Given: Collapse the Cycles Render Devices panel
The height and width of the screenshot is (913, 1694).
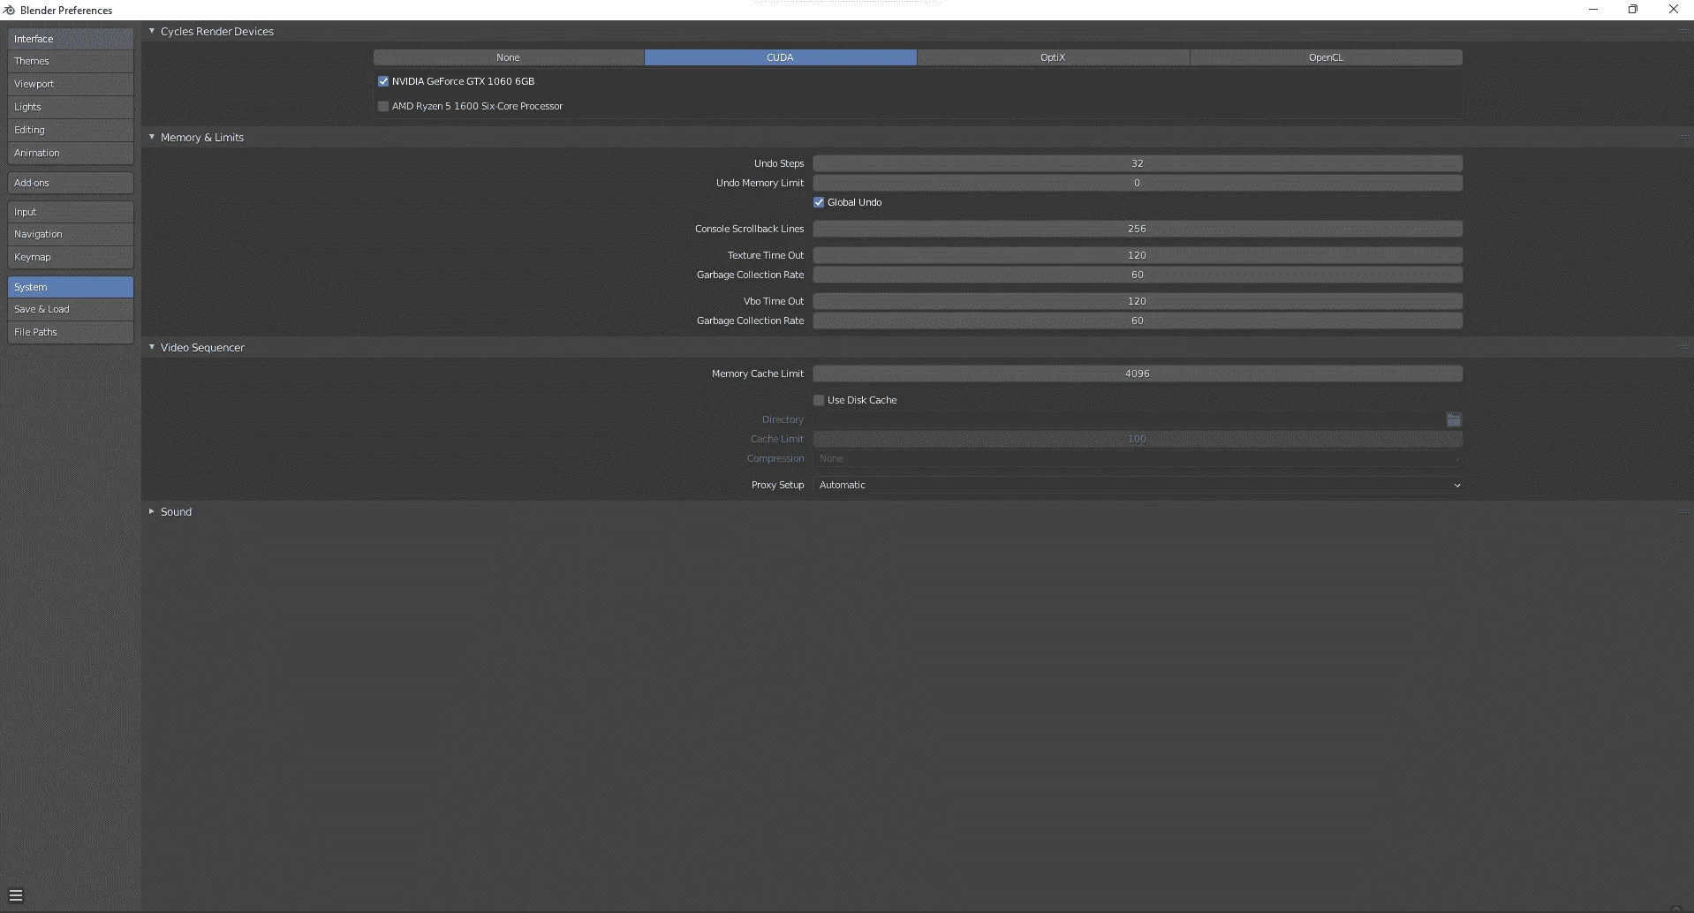Looking at the screenshot, I should click(152, 31).
